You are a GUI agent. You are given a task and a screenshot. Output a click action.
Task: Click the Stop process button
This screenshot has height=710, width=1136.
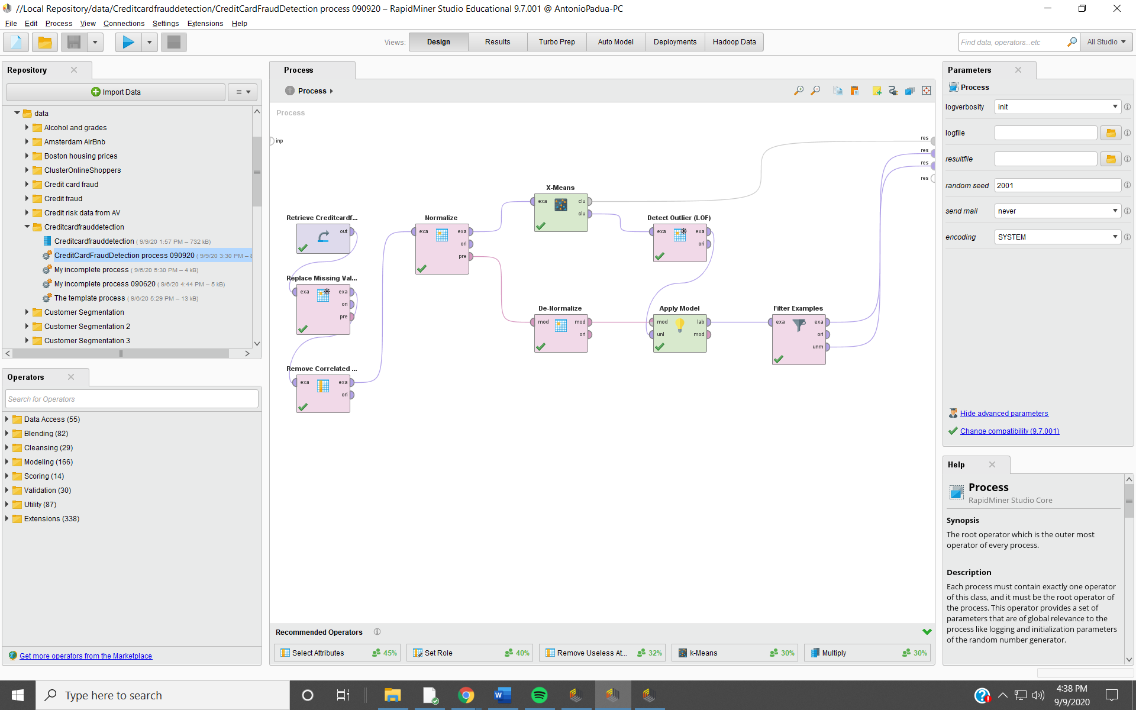point(174,42)
